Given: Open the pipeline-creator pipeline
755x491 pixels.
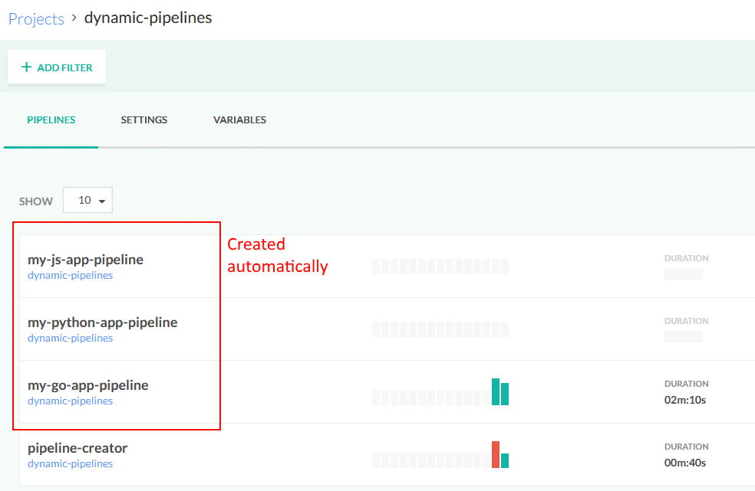Looking at the screenshot, I should [77, 448].
